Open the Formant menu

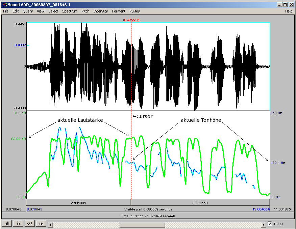(119, 11)
